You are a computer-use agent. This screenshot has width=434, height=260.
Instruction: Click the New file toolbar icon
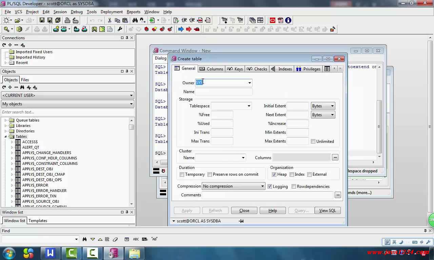coord(6,20)
